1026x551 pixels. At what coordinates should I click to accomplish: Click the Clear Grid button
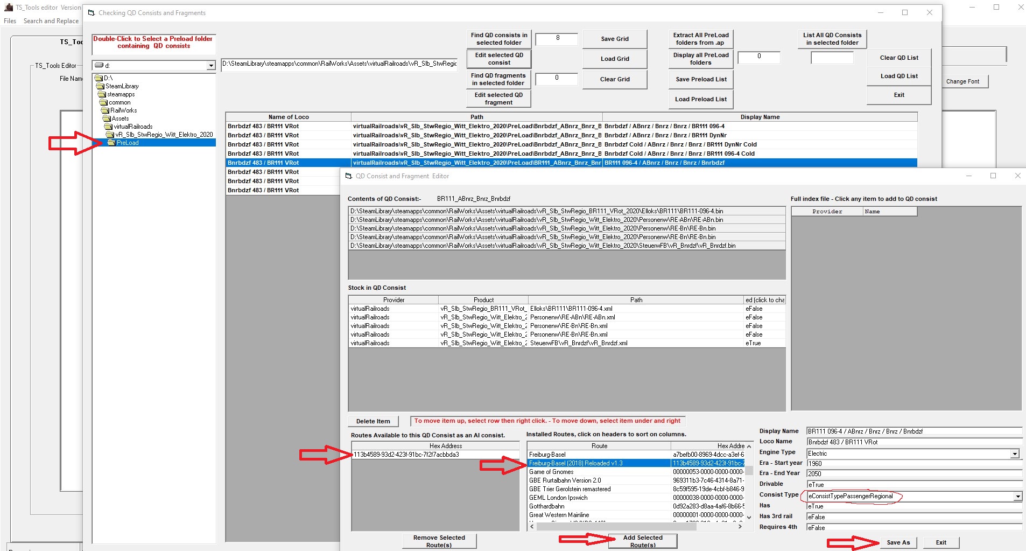tap(615, 79)
